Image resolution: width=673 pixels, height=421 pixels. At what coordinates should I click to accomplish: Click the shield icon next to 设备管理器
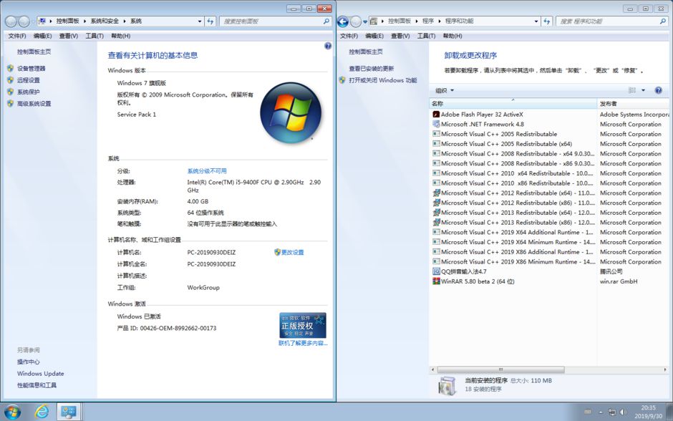click(x=10, y=68)
